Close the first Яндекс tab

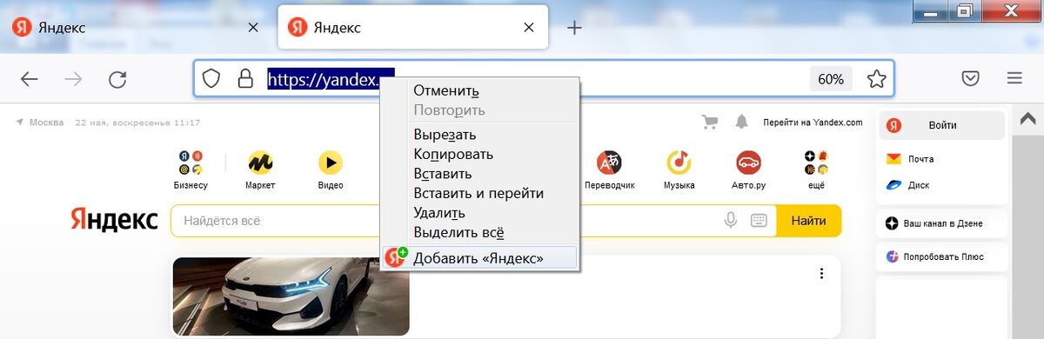click(253, 27)
